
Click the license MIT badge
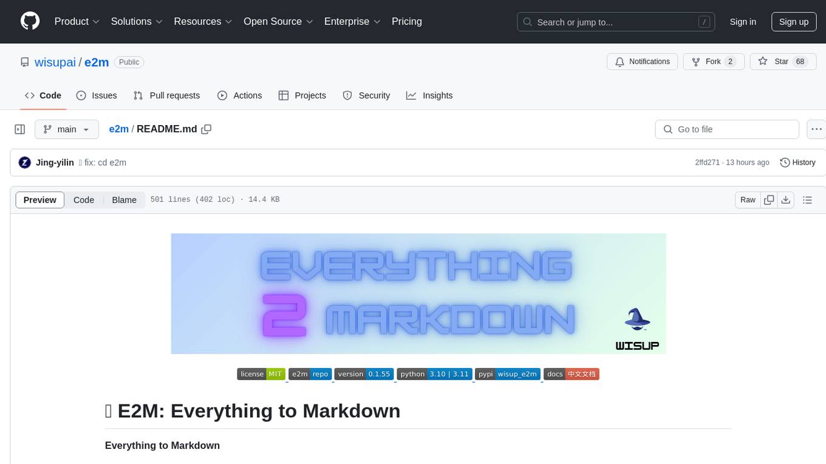coord(261,374)
